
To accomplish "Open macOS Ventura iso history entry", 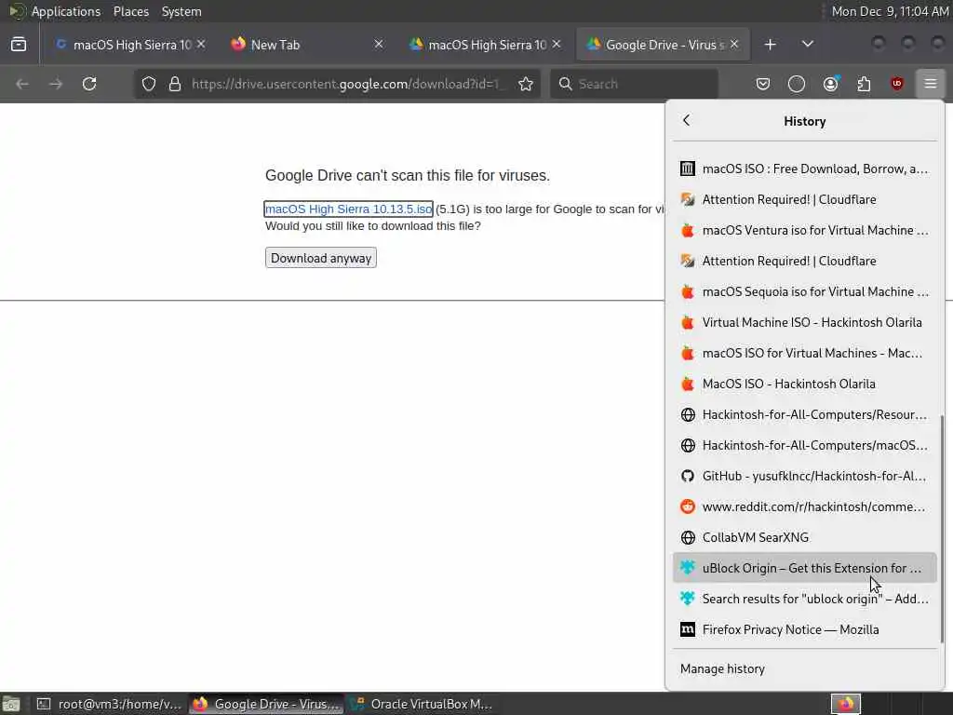I will (805, 230).
